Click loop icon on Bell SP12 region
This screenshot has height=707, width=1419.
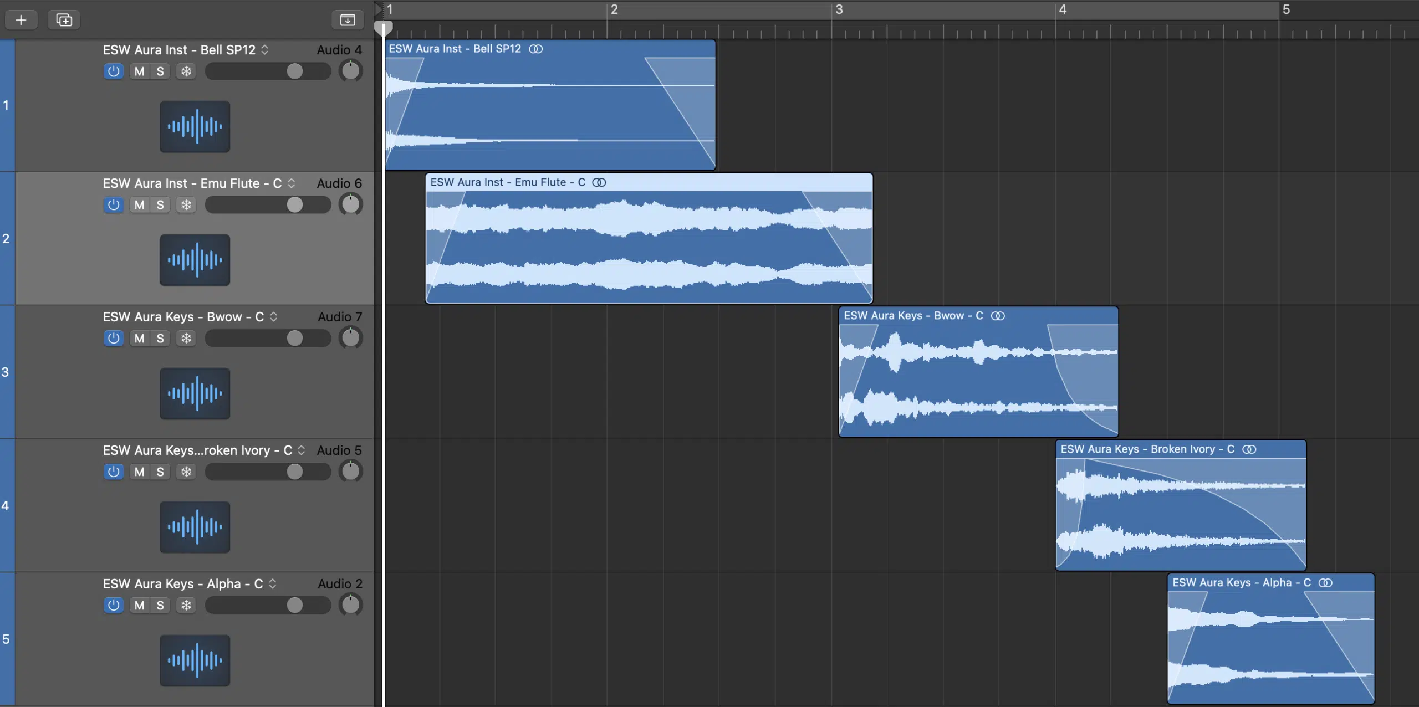coord(536,49)
